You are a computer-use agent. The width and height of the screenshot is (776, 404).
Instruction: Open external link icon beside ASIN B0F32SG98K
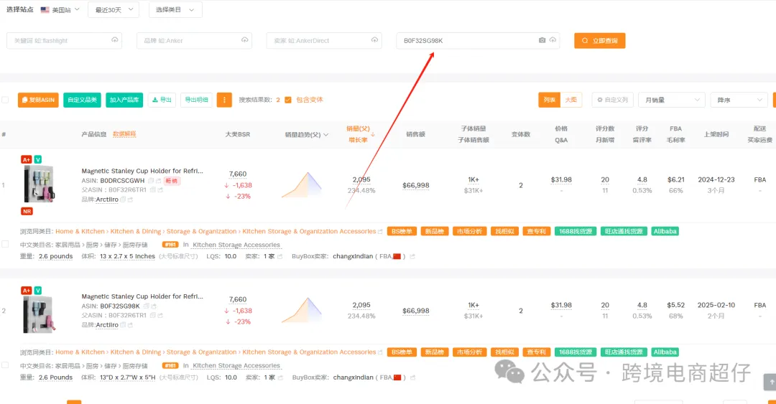[x=154, y=306]
